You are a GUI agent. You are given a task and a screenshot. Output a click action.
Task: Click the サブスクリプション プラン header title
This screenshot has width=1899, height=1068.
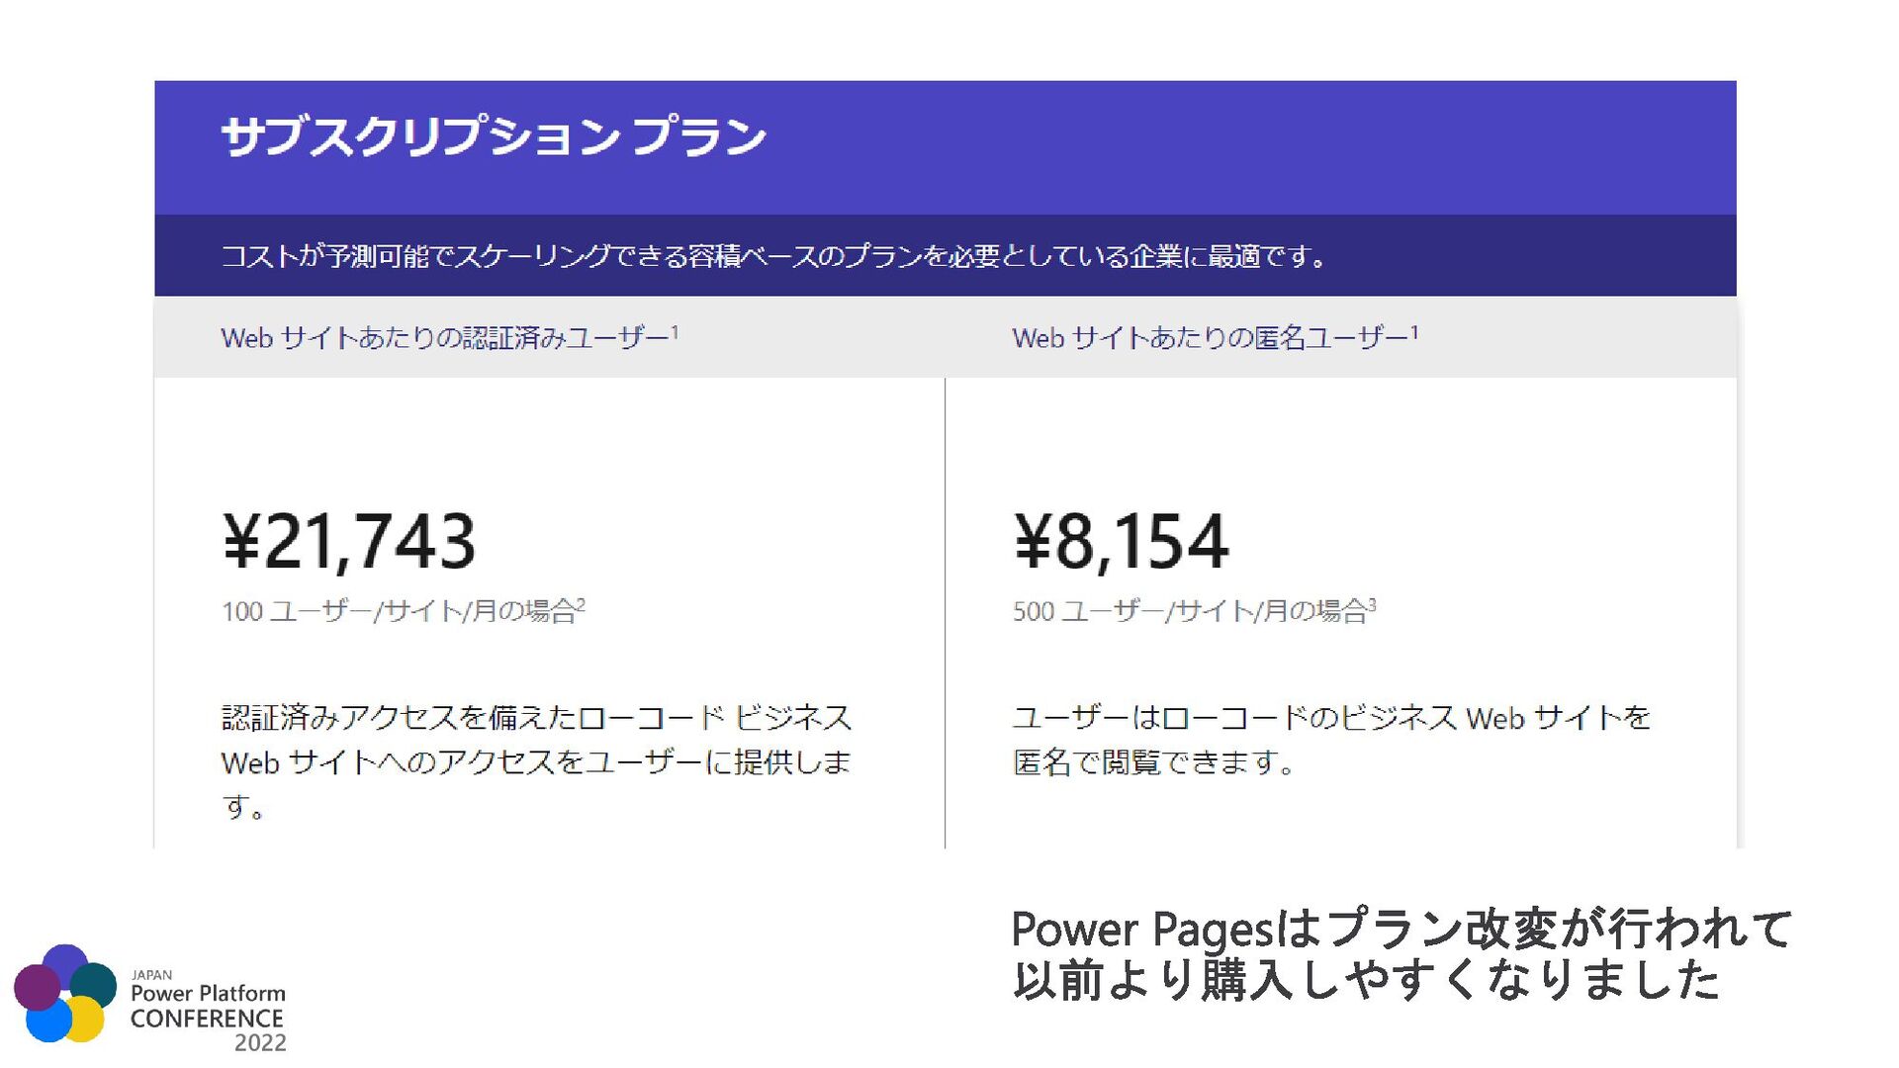pyautogui.click(x=493, y=136)
